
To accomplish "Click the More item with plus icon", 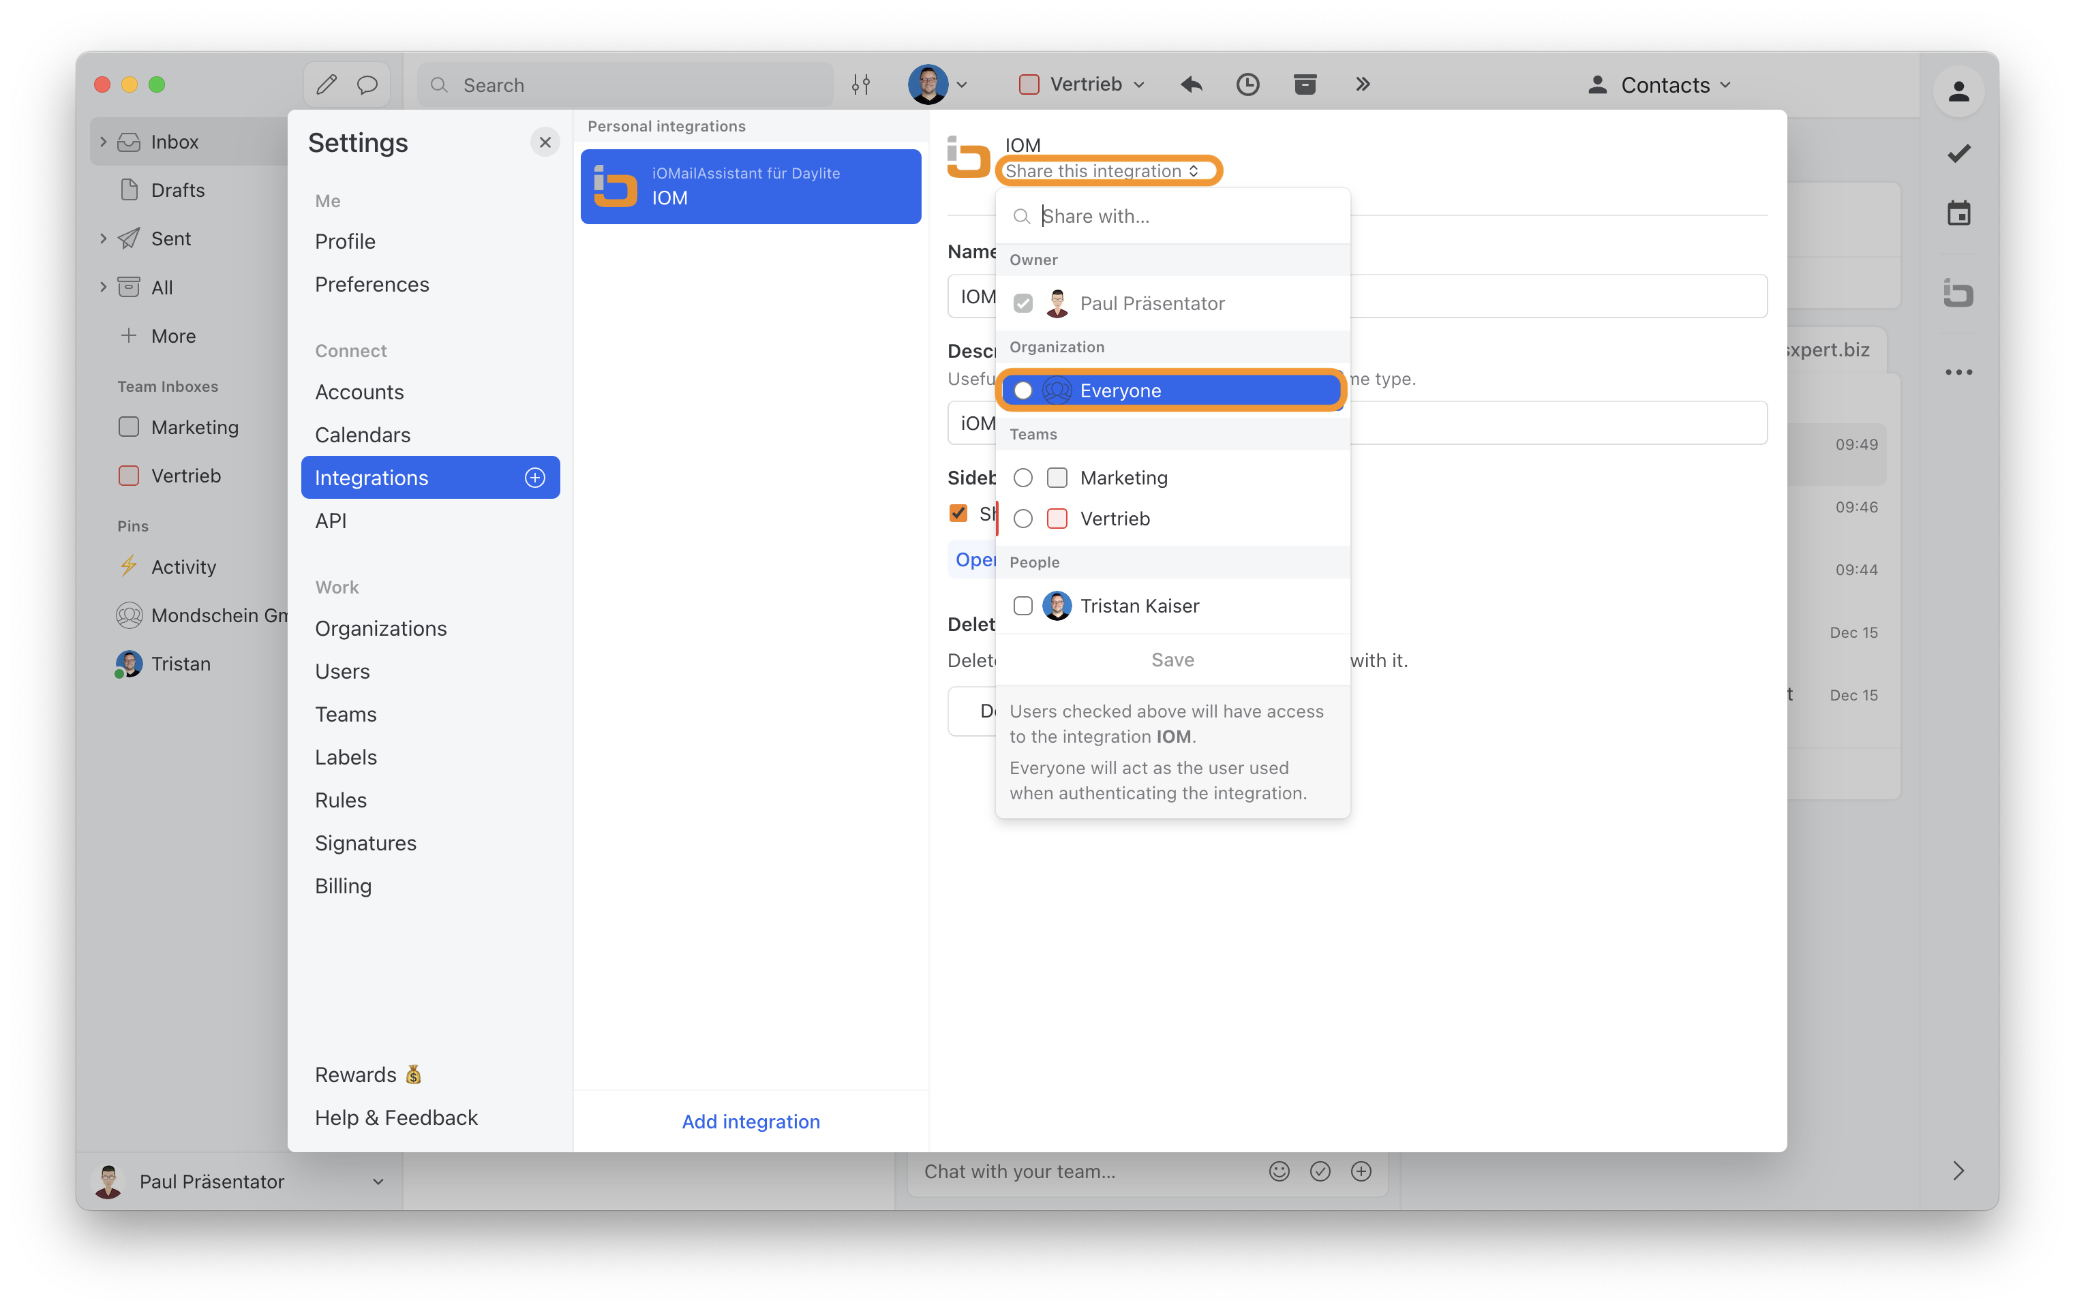I will (157, 336).
